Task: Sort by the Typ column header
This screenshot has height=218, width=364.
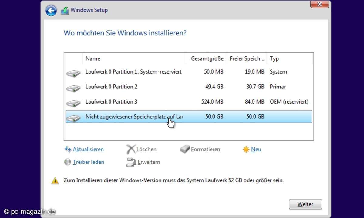Action: (x=290, y=58)
